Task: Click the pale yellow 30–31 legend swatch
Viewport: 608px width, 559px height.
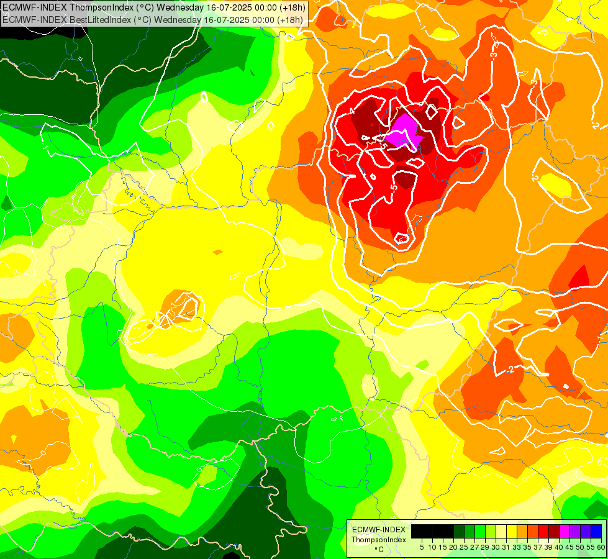Action: 501,531
